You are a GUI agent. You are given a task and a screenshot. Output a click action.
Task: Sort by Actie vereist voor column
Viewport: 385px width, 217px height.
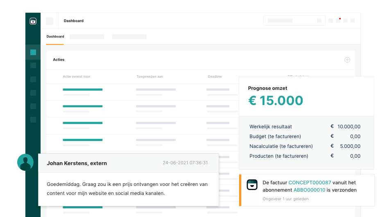tap(77, 76)
